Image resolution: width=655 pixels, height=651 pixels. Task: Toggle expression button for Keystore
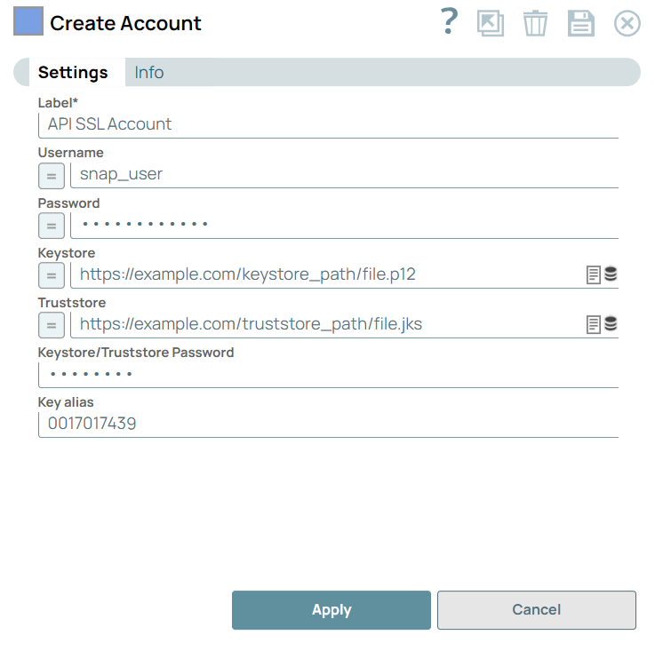tap(52, 275)
